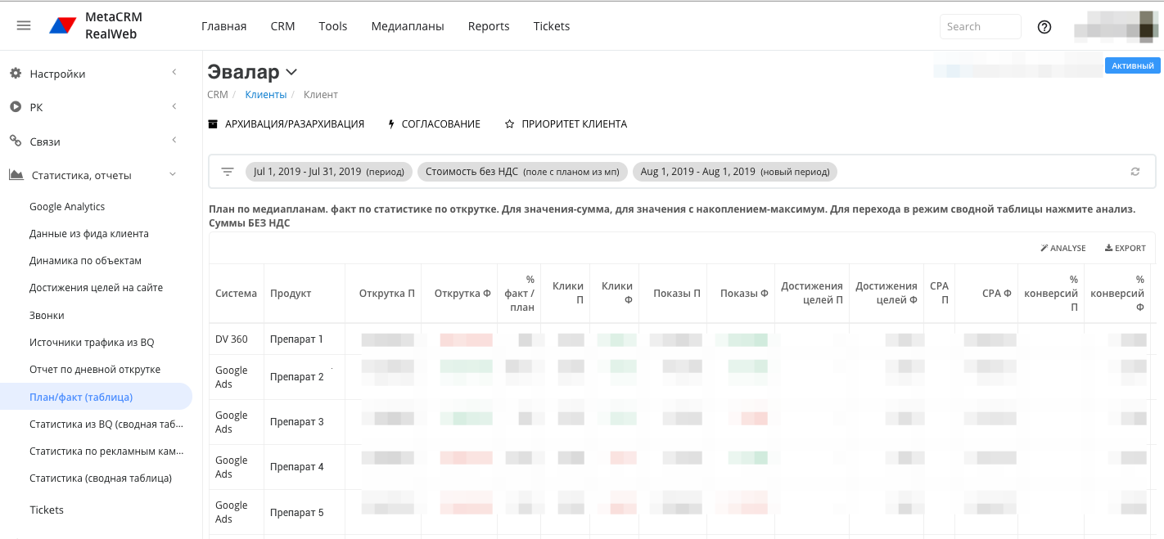Screen dimensions: 1164x539
Task: Open the Tools menu
Action: (x=333, y=26)
